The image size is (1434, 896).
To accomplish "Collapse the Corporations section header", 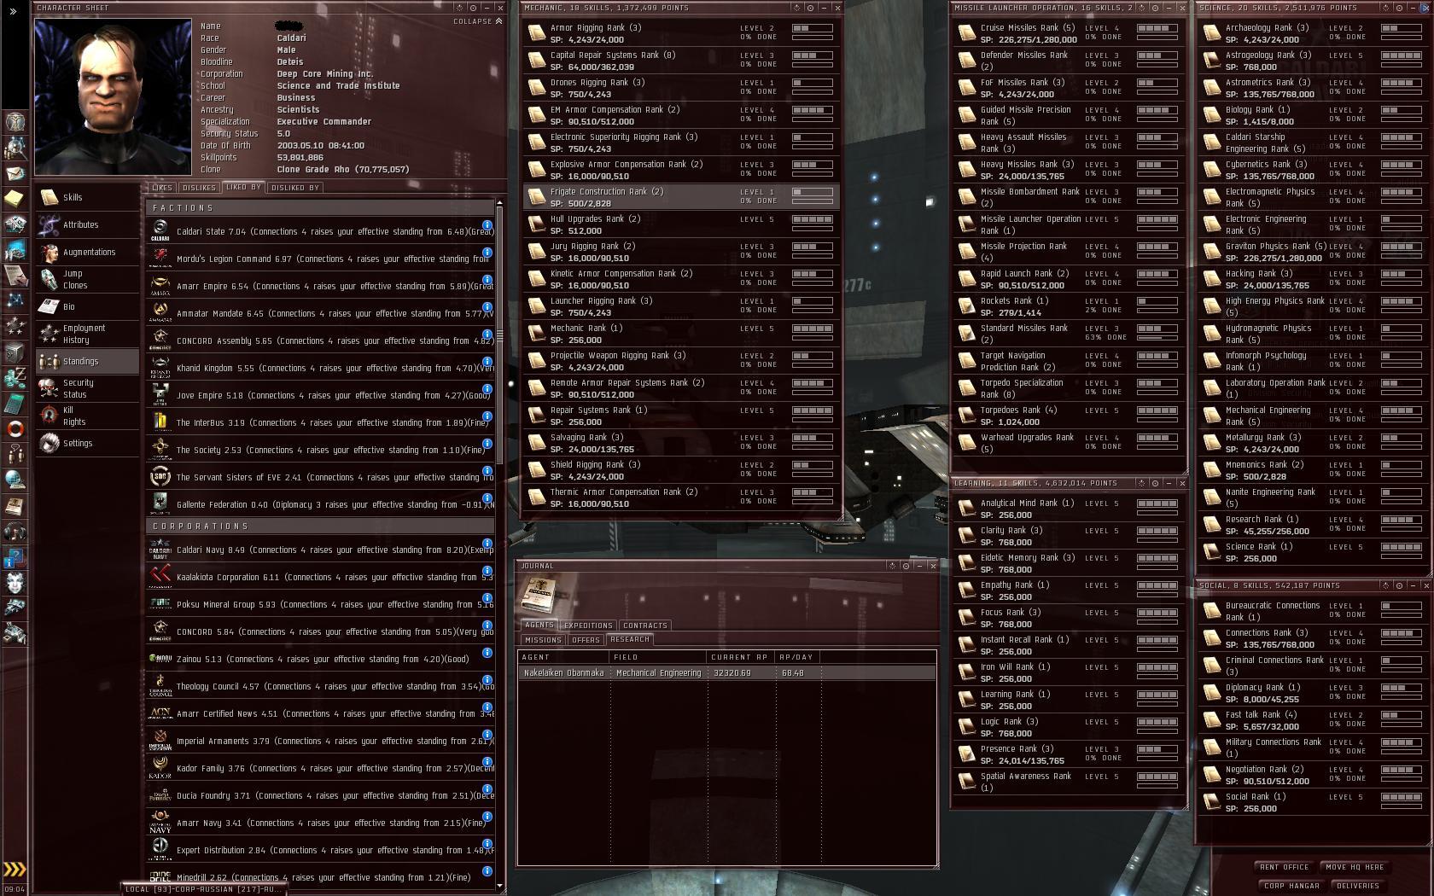I will pyautogui.click(x=320, y=526).
